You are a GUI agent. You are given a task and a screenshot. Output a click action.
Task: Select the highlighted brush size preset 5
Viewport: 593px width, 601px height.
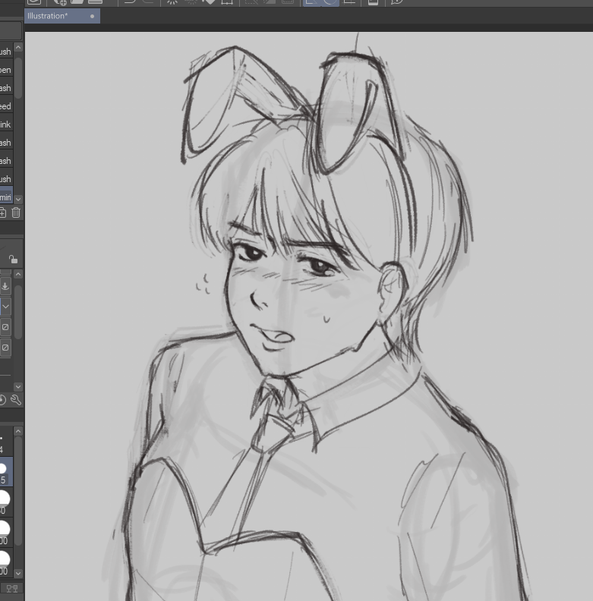(x=6, y=472)
